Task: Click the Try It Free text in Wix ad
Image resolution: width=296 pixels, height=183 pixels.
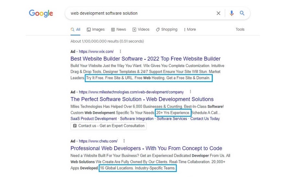Action: tap(95, 78)
